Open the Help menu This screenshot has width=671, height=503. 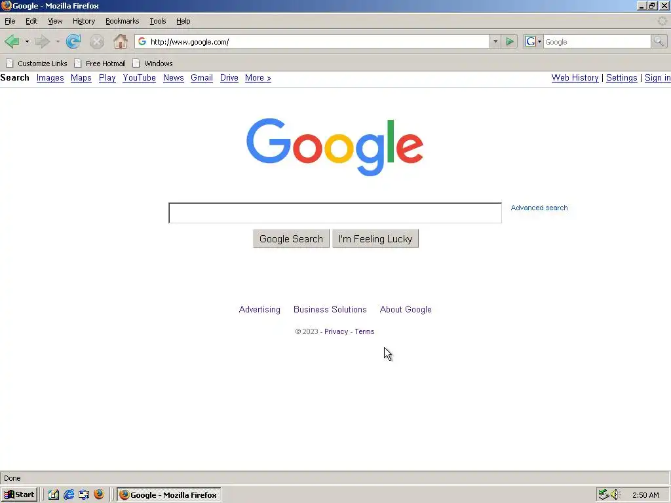(x=183, y=21)
